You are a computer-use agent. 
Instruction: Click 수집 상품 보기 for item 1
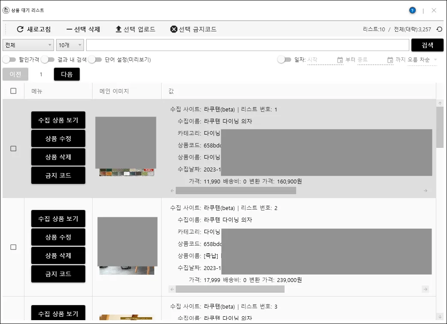[x=58, y=120]
